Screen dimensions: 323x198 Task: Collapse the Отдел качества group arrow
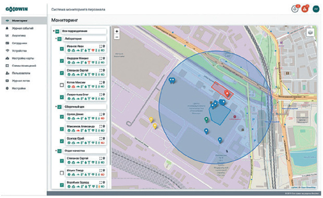[x=56, y=151]
